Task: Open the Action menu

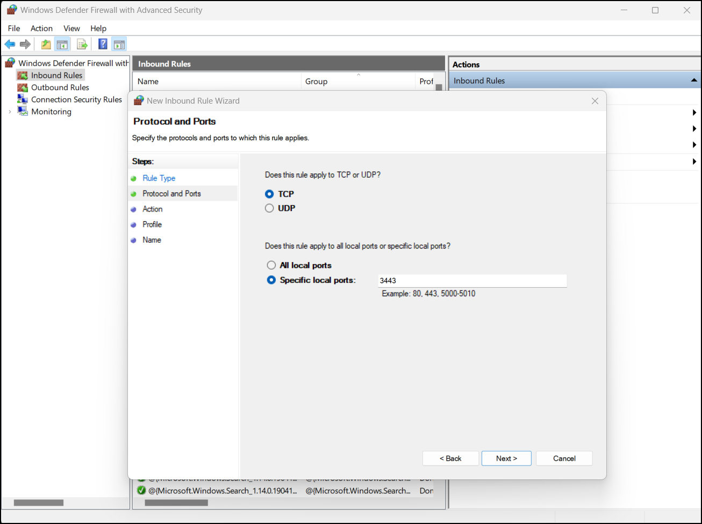Action: 41,28
